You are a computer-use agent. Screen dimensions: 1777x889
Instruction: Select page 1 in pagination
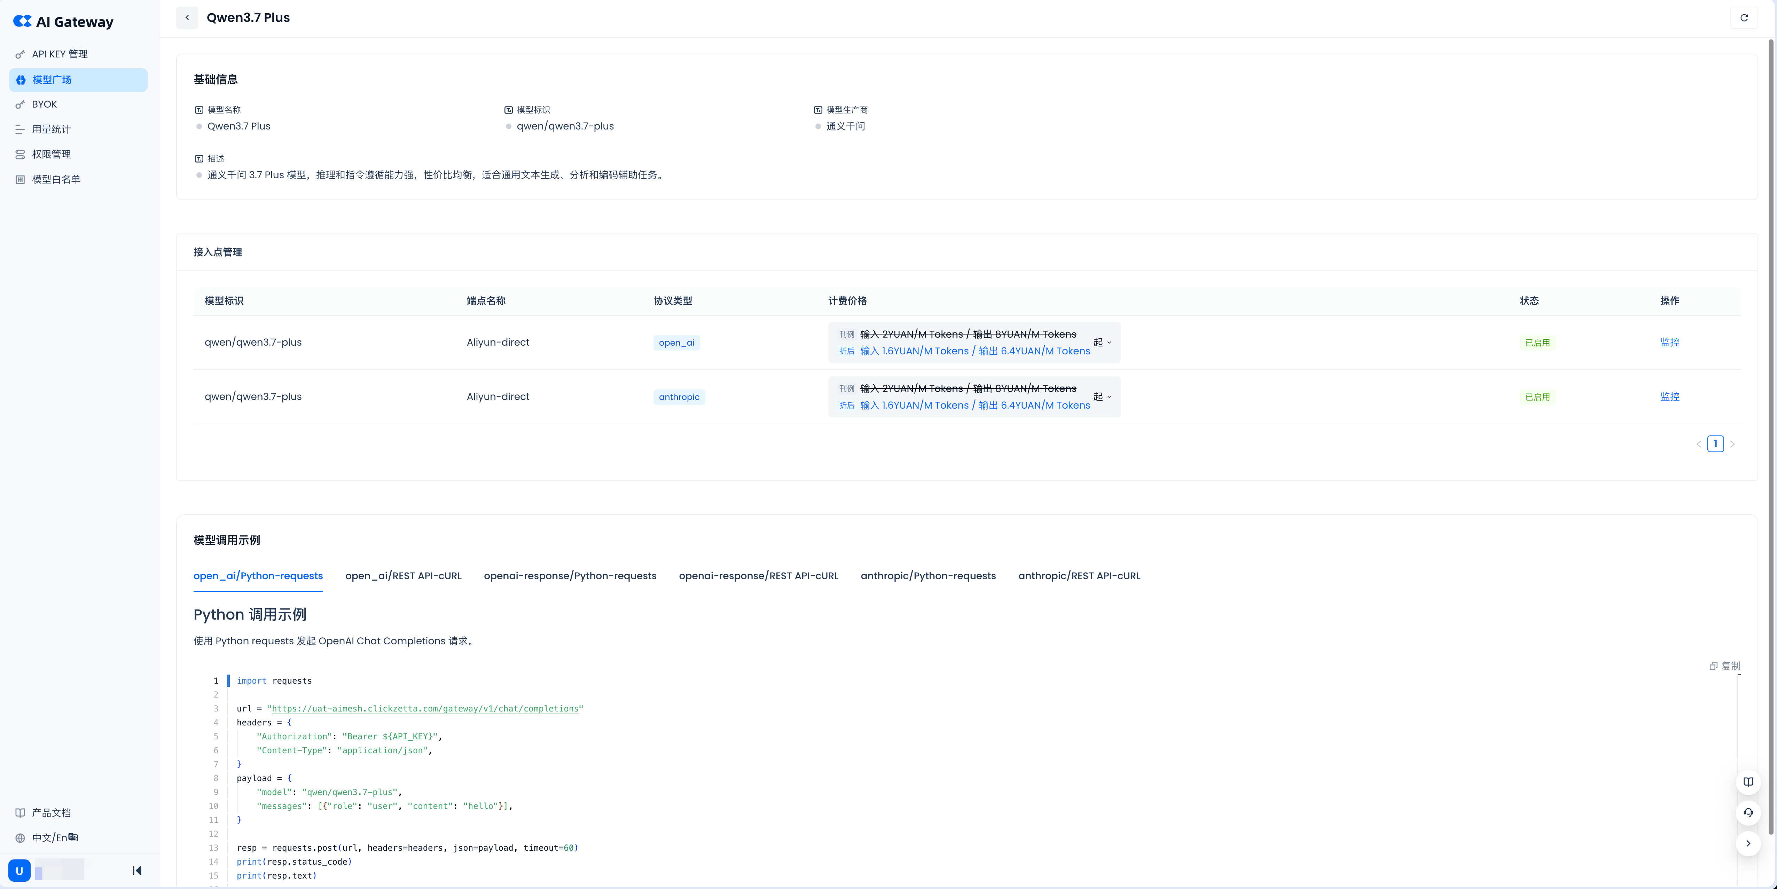coord(1715,443)
